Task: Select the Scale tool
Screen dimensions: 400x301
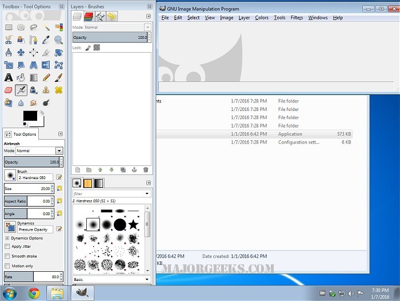Action: coord(9,65)
